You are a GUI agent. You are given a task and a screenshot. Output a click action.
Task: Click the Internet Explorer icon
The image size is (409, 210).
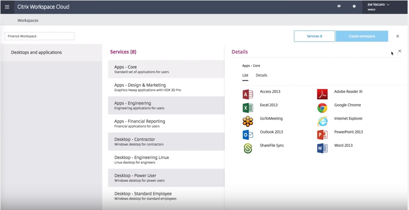point(322,121)
